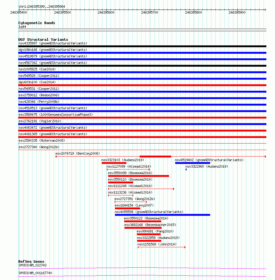
Task: Select the nsv4055598 blue variant bar
Action: (x=163, y=215)
